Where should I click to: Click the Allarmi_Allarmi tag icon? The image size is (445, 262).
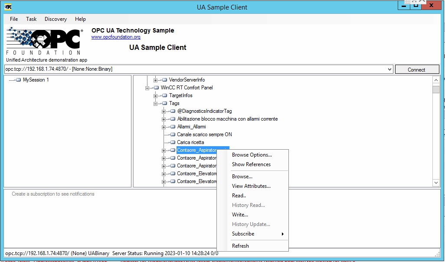[x=173, y=127]
